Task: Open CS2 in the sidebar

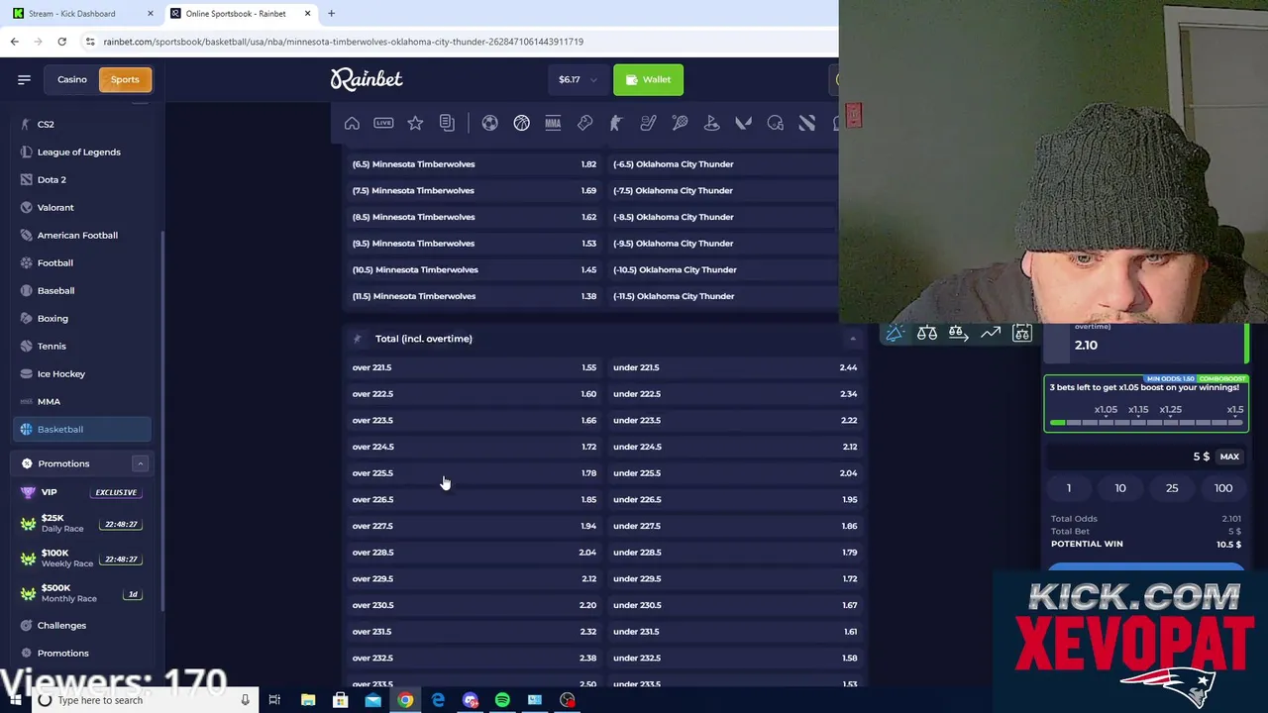Action: [x=82, y=124]
